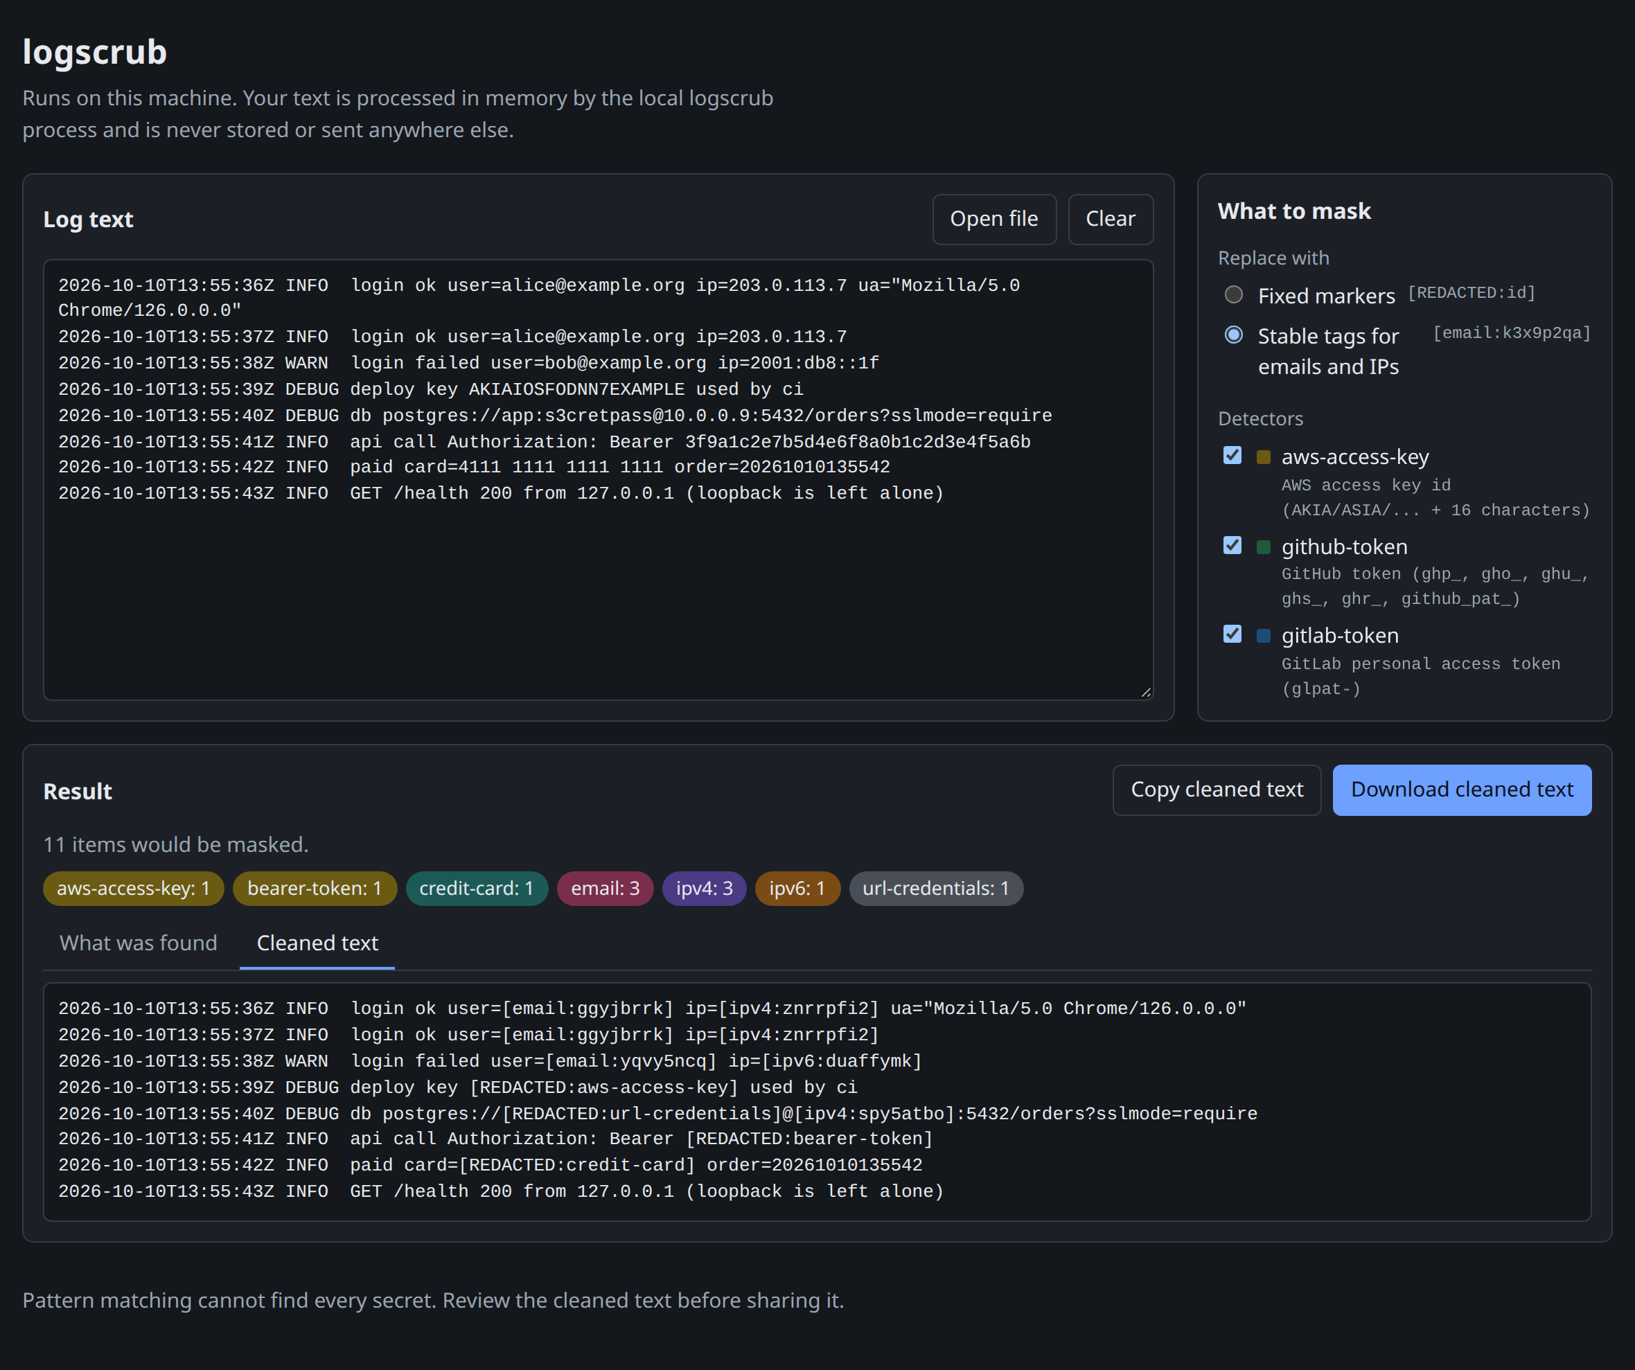This screenshot has width=1635, height=1370.
Task: Click the AKIAIOSFODNN7EXAMPLE key in log
Action: point(577,389)
